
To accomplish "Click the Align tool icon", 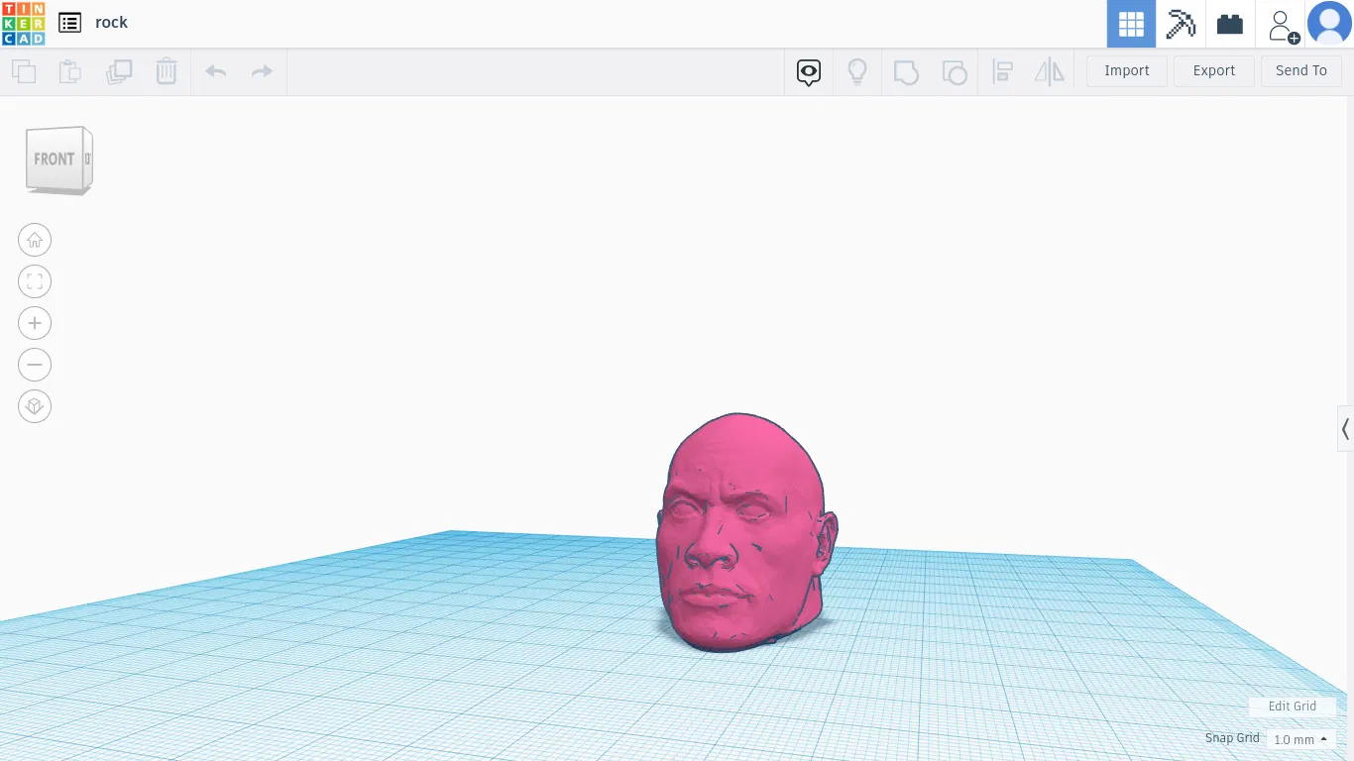I will [x=1002, y=71].
